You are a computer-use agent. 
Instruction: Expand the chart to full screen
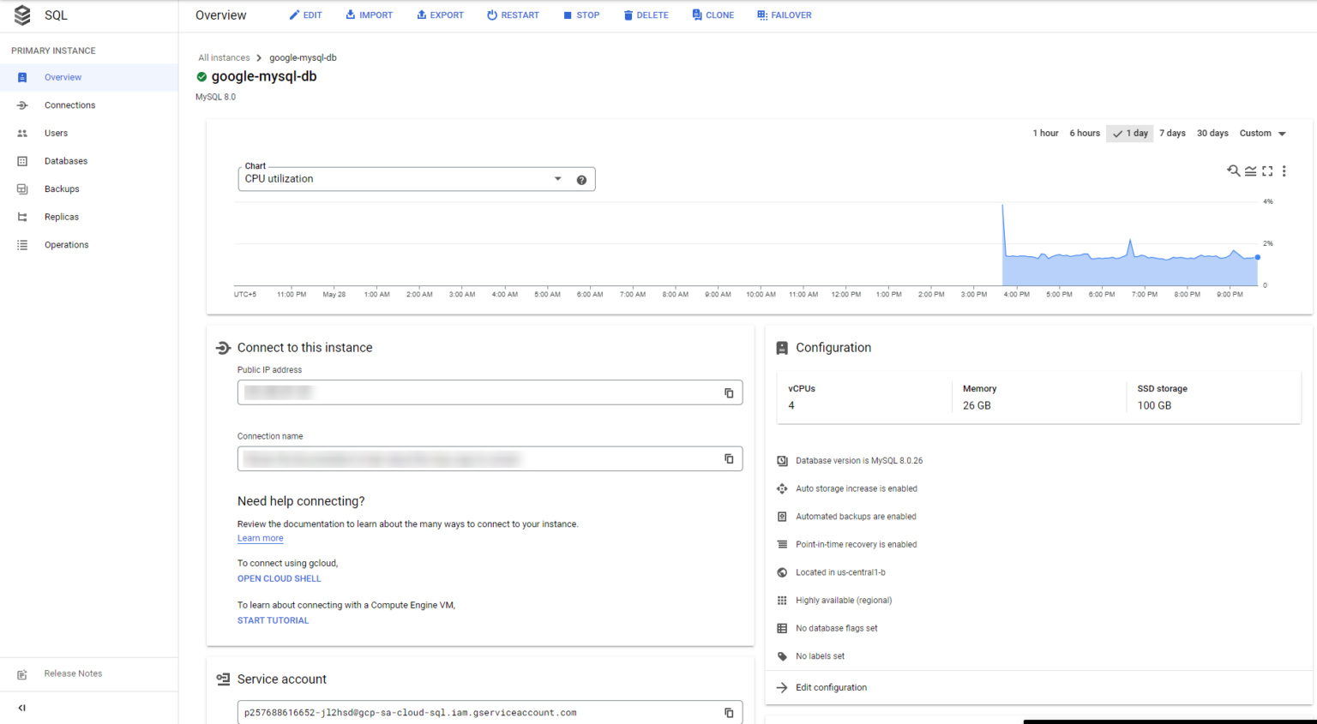tap(1267, 171)
